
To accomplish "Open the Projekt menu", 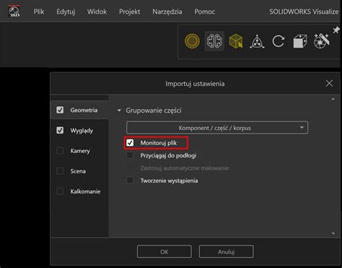I will (x=129, y=12).
